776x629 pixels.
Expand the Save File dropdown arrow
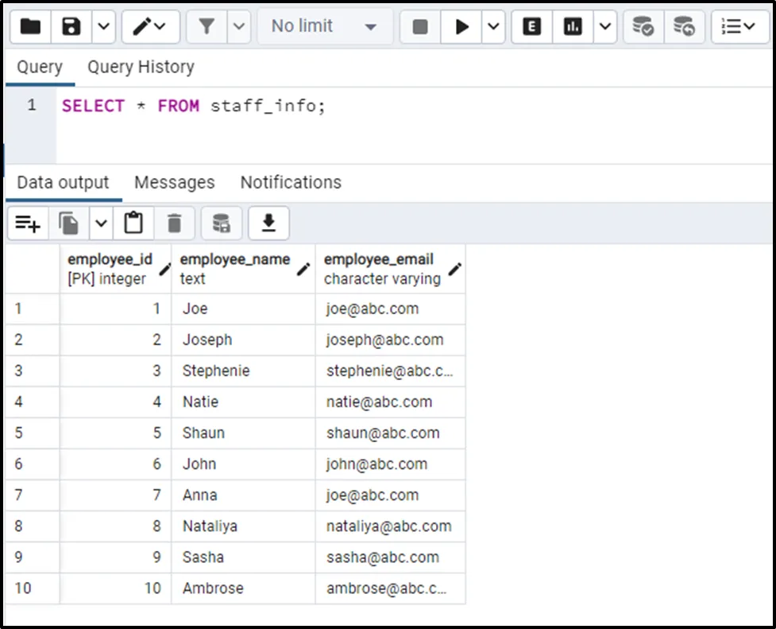[104, 27]
